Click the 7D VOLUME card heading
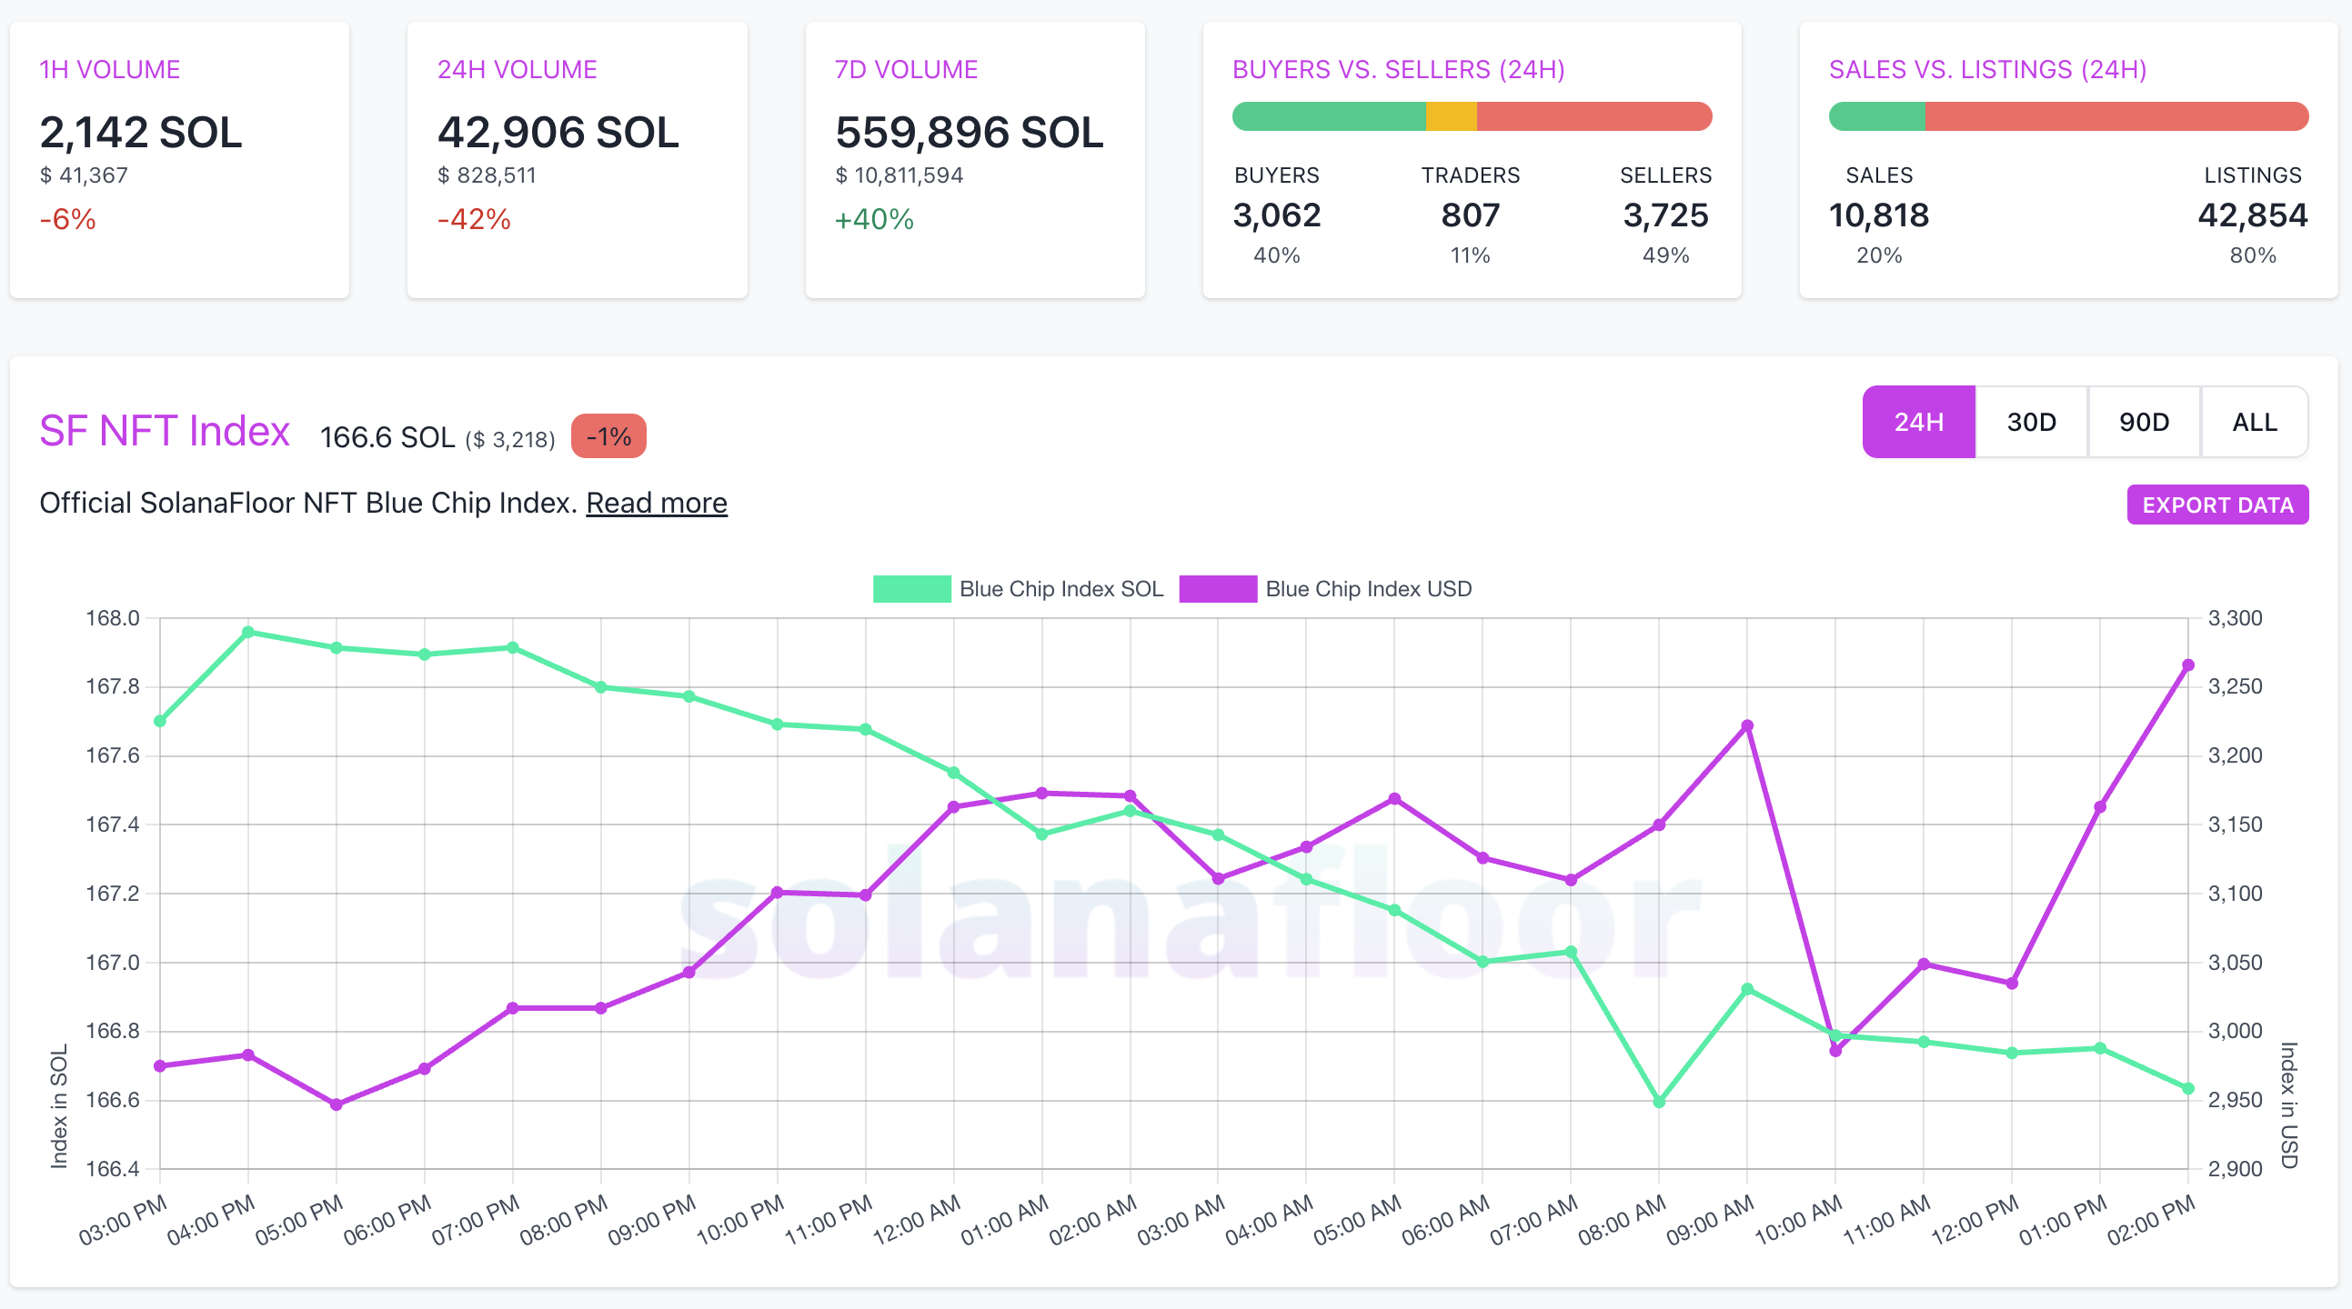This screenshot has width=2352, height=1309. tap(906, 69)
